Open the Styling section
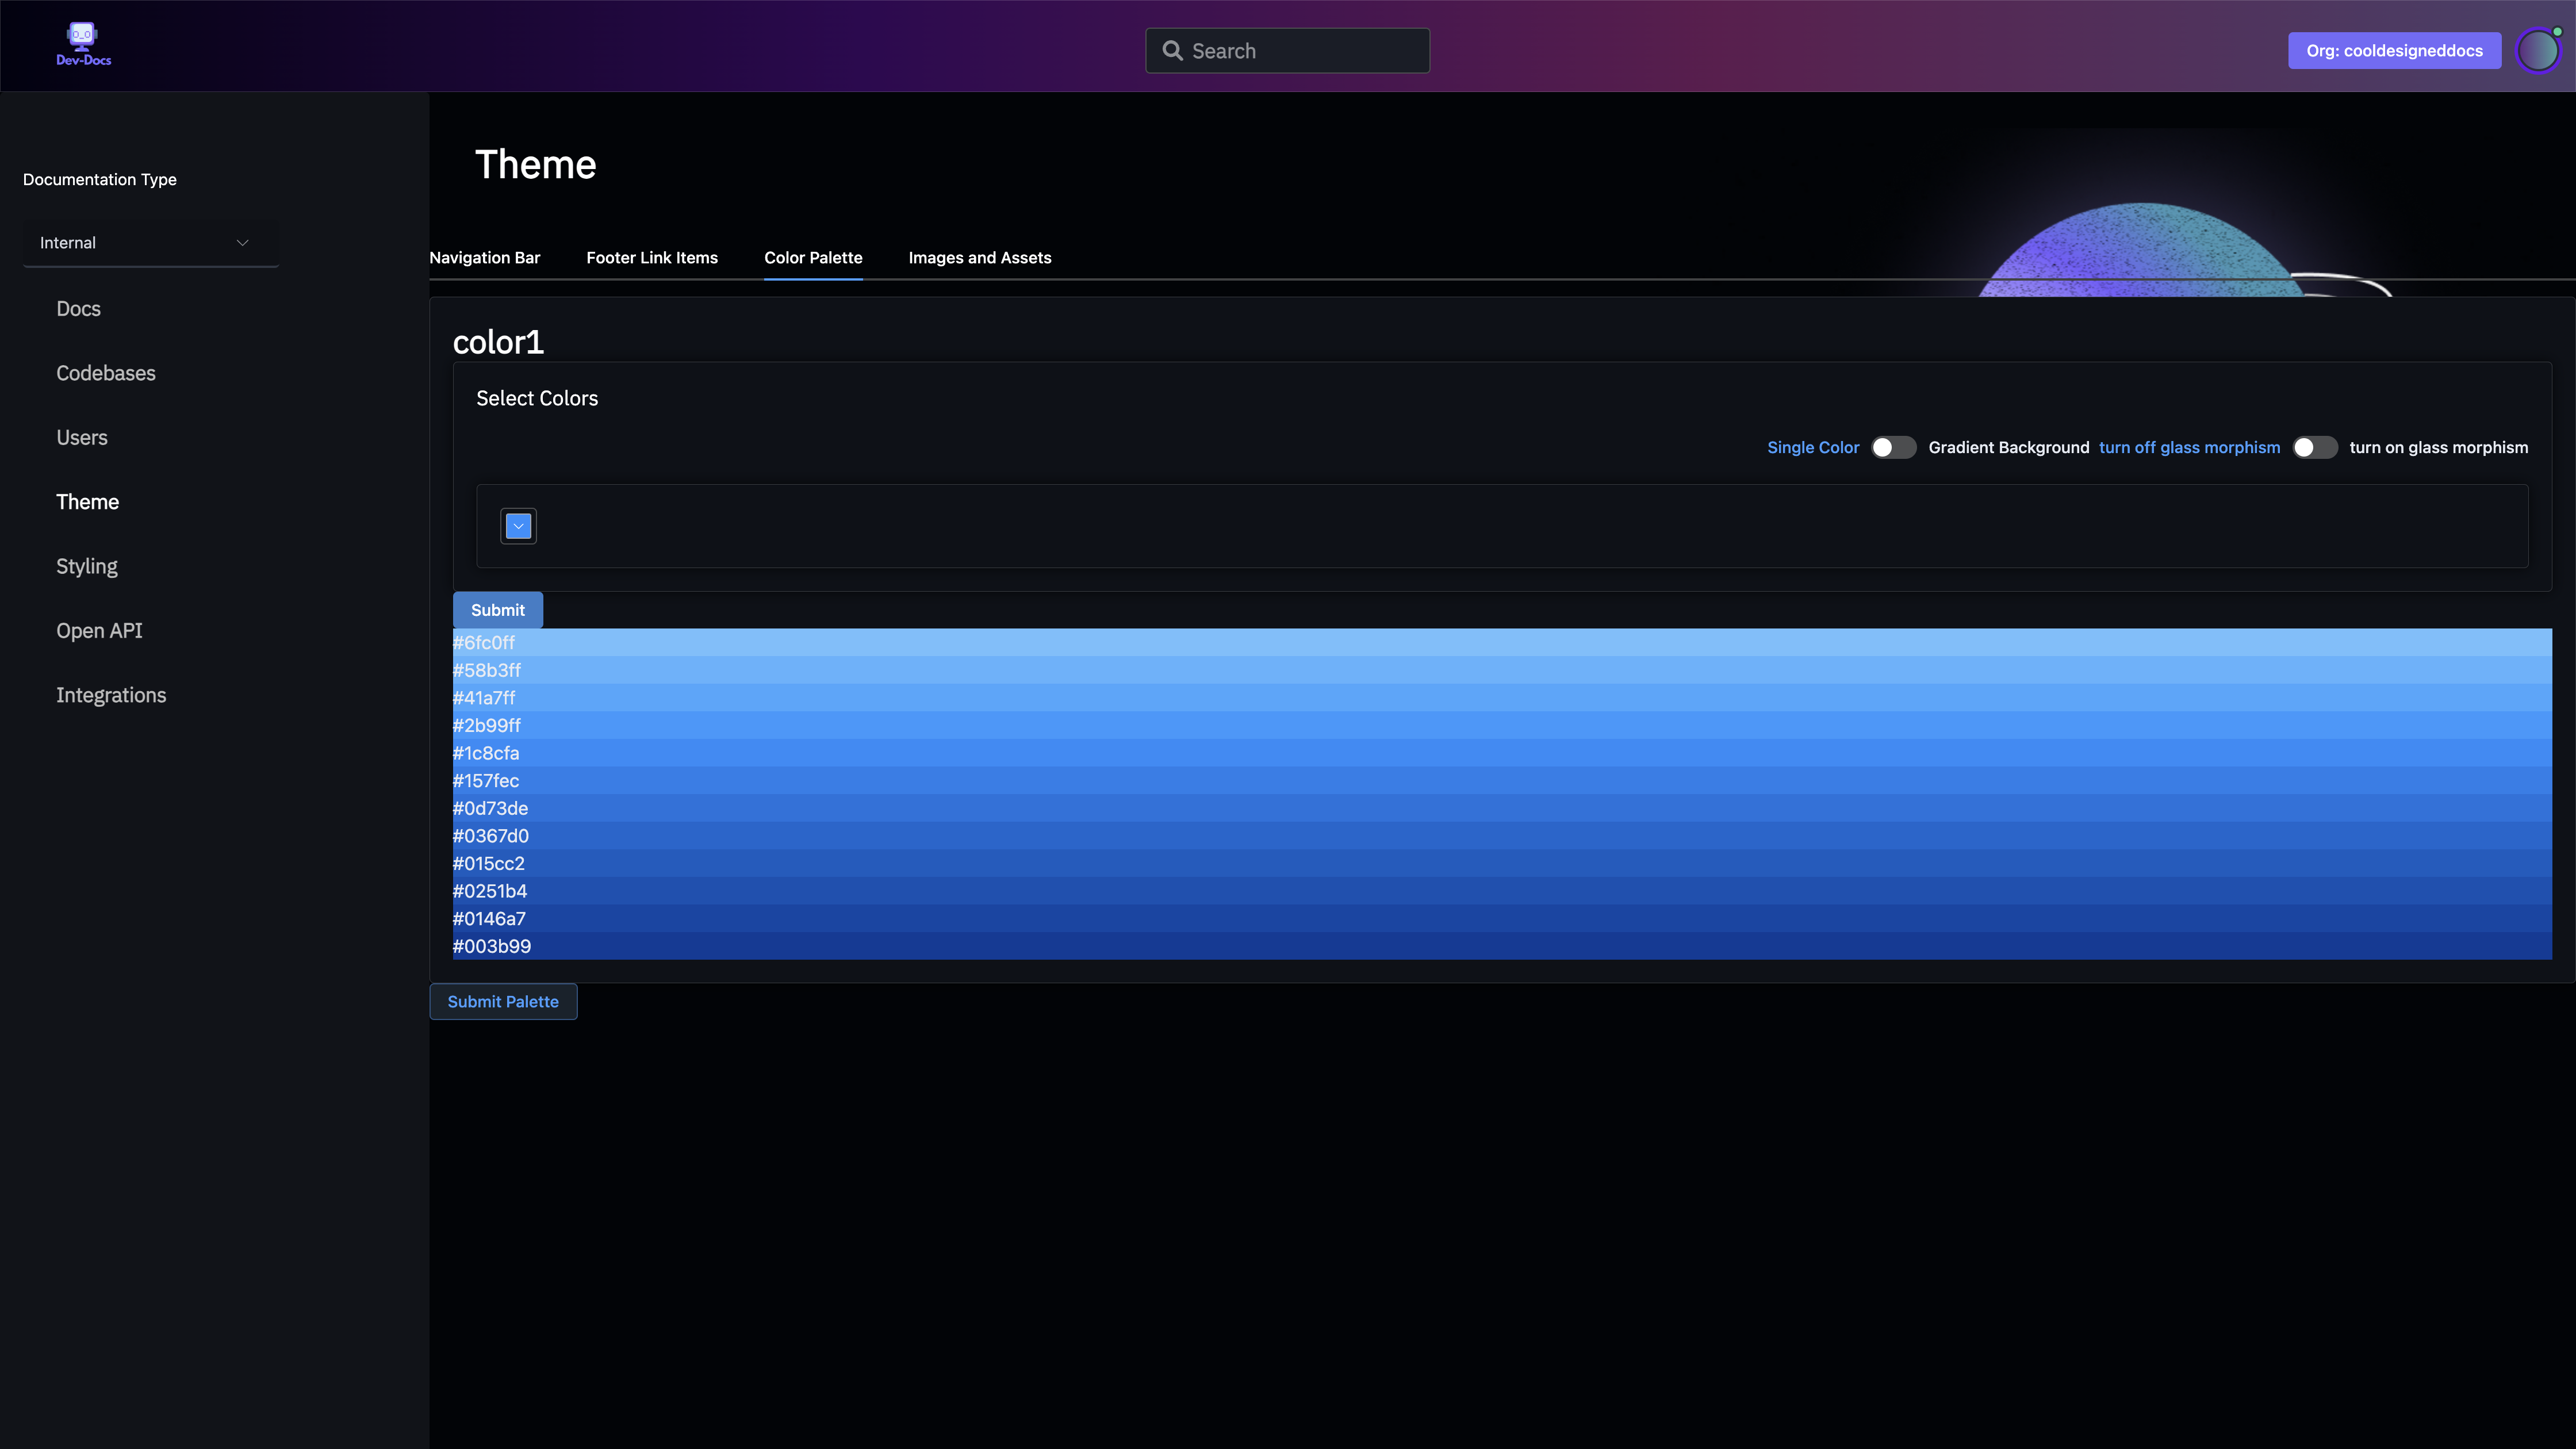Image resolution: width=2576 pixels, height=1449 pixels. [86, 566]
